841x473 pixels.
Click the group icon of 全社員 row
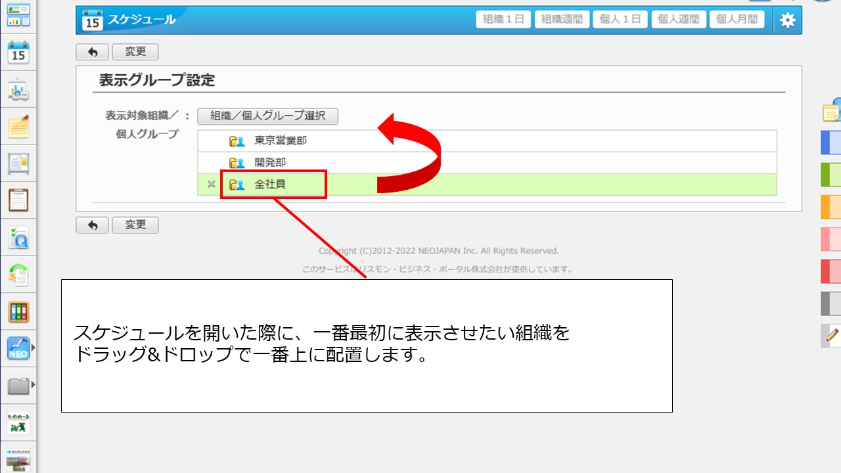pos(237,185)
